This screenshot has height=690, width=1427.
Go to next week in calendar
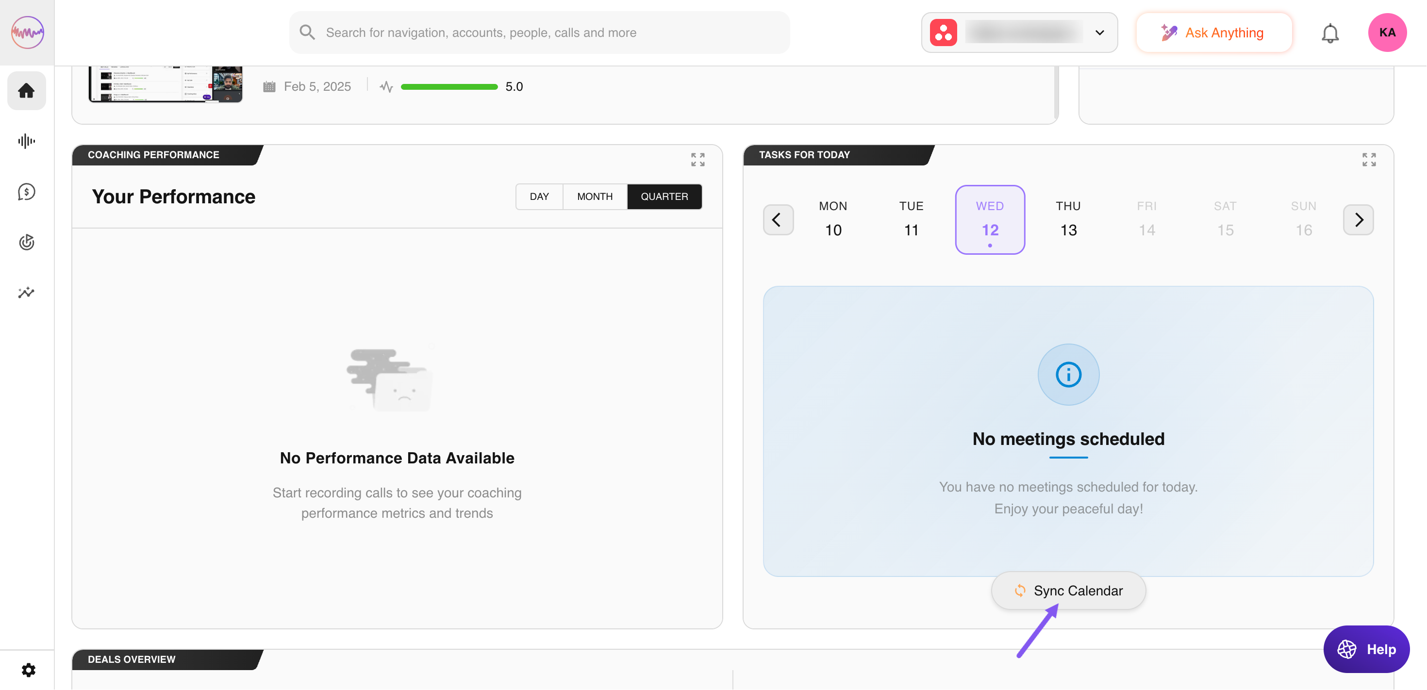pos(1358,220)
